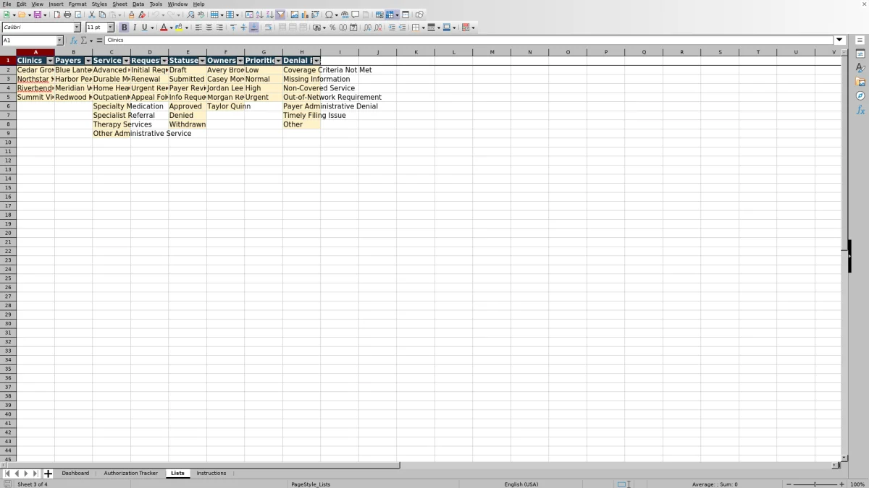Click the Wrap Text icon
The width and height of the screenshot is (869, 488).
tap(268, 27)
